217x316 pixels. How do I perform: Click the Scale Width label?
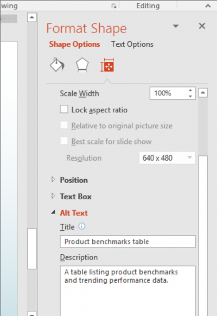(x=80, y=93)
